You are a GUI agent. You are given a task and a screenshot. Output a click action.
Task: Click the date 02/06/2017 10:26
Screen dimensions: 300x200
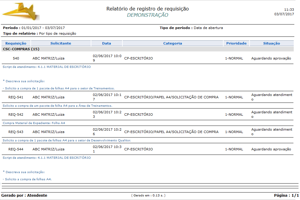(x=107, y=132)
